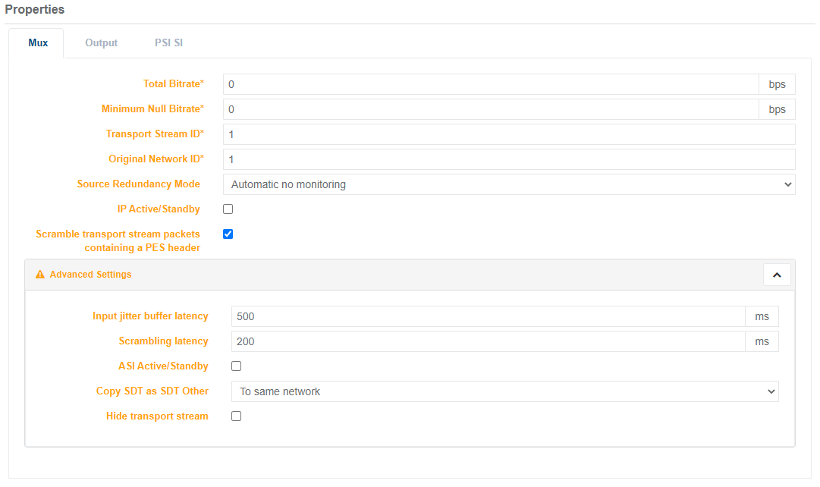Toggle the Hide transport stream checkbox

pyautogui.click(x=237, y=416)
